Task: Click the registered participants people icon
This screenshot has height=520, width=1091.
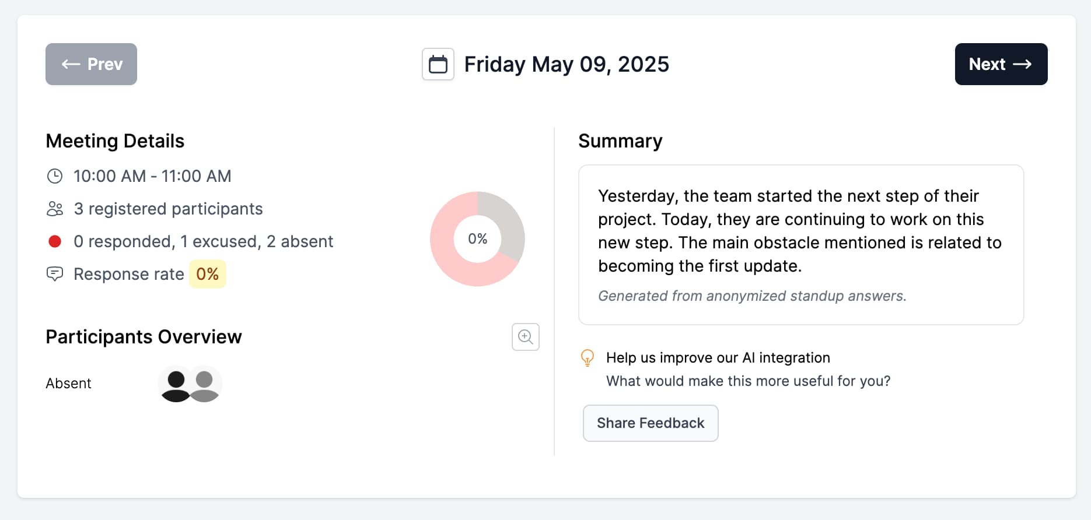Action: coord(55,209)
